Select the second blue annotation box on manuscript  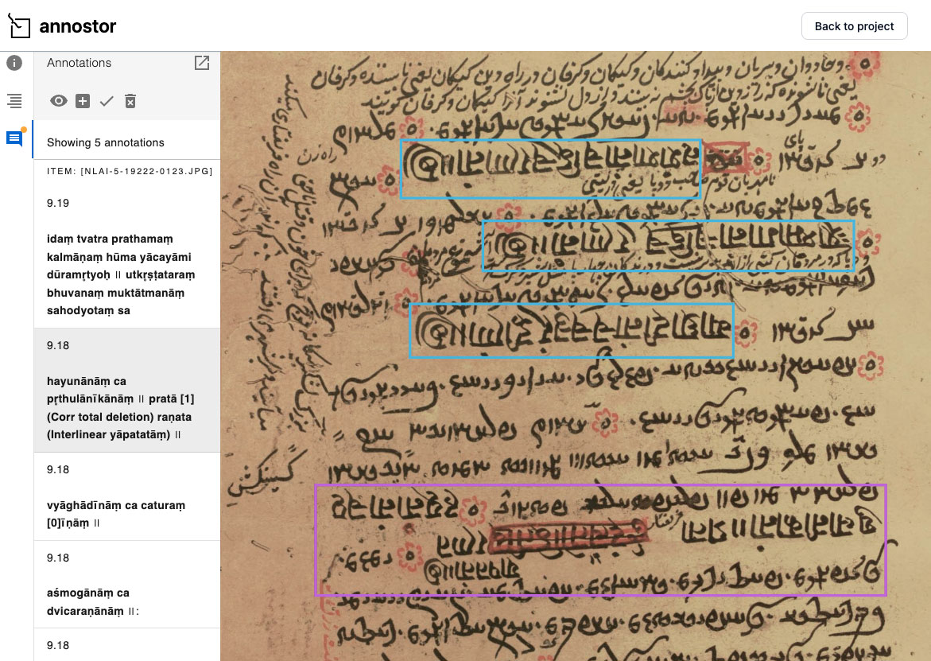tap(667, 246)
